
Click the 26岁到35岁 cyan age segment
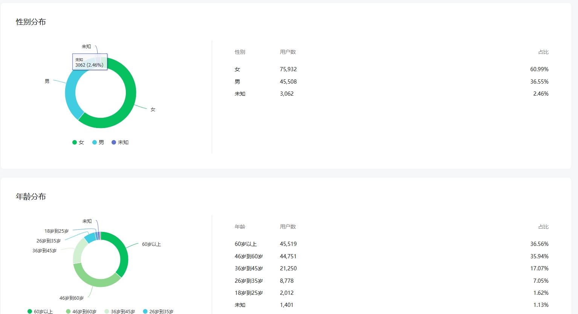point(90,237)
